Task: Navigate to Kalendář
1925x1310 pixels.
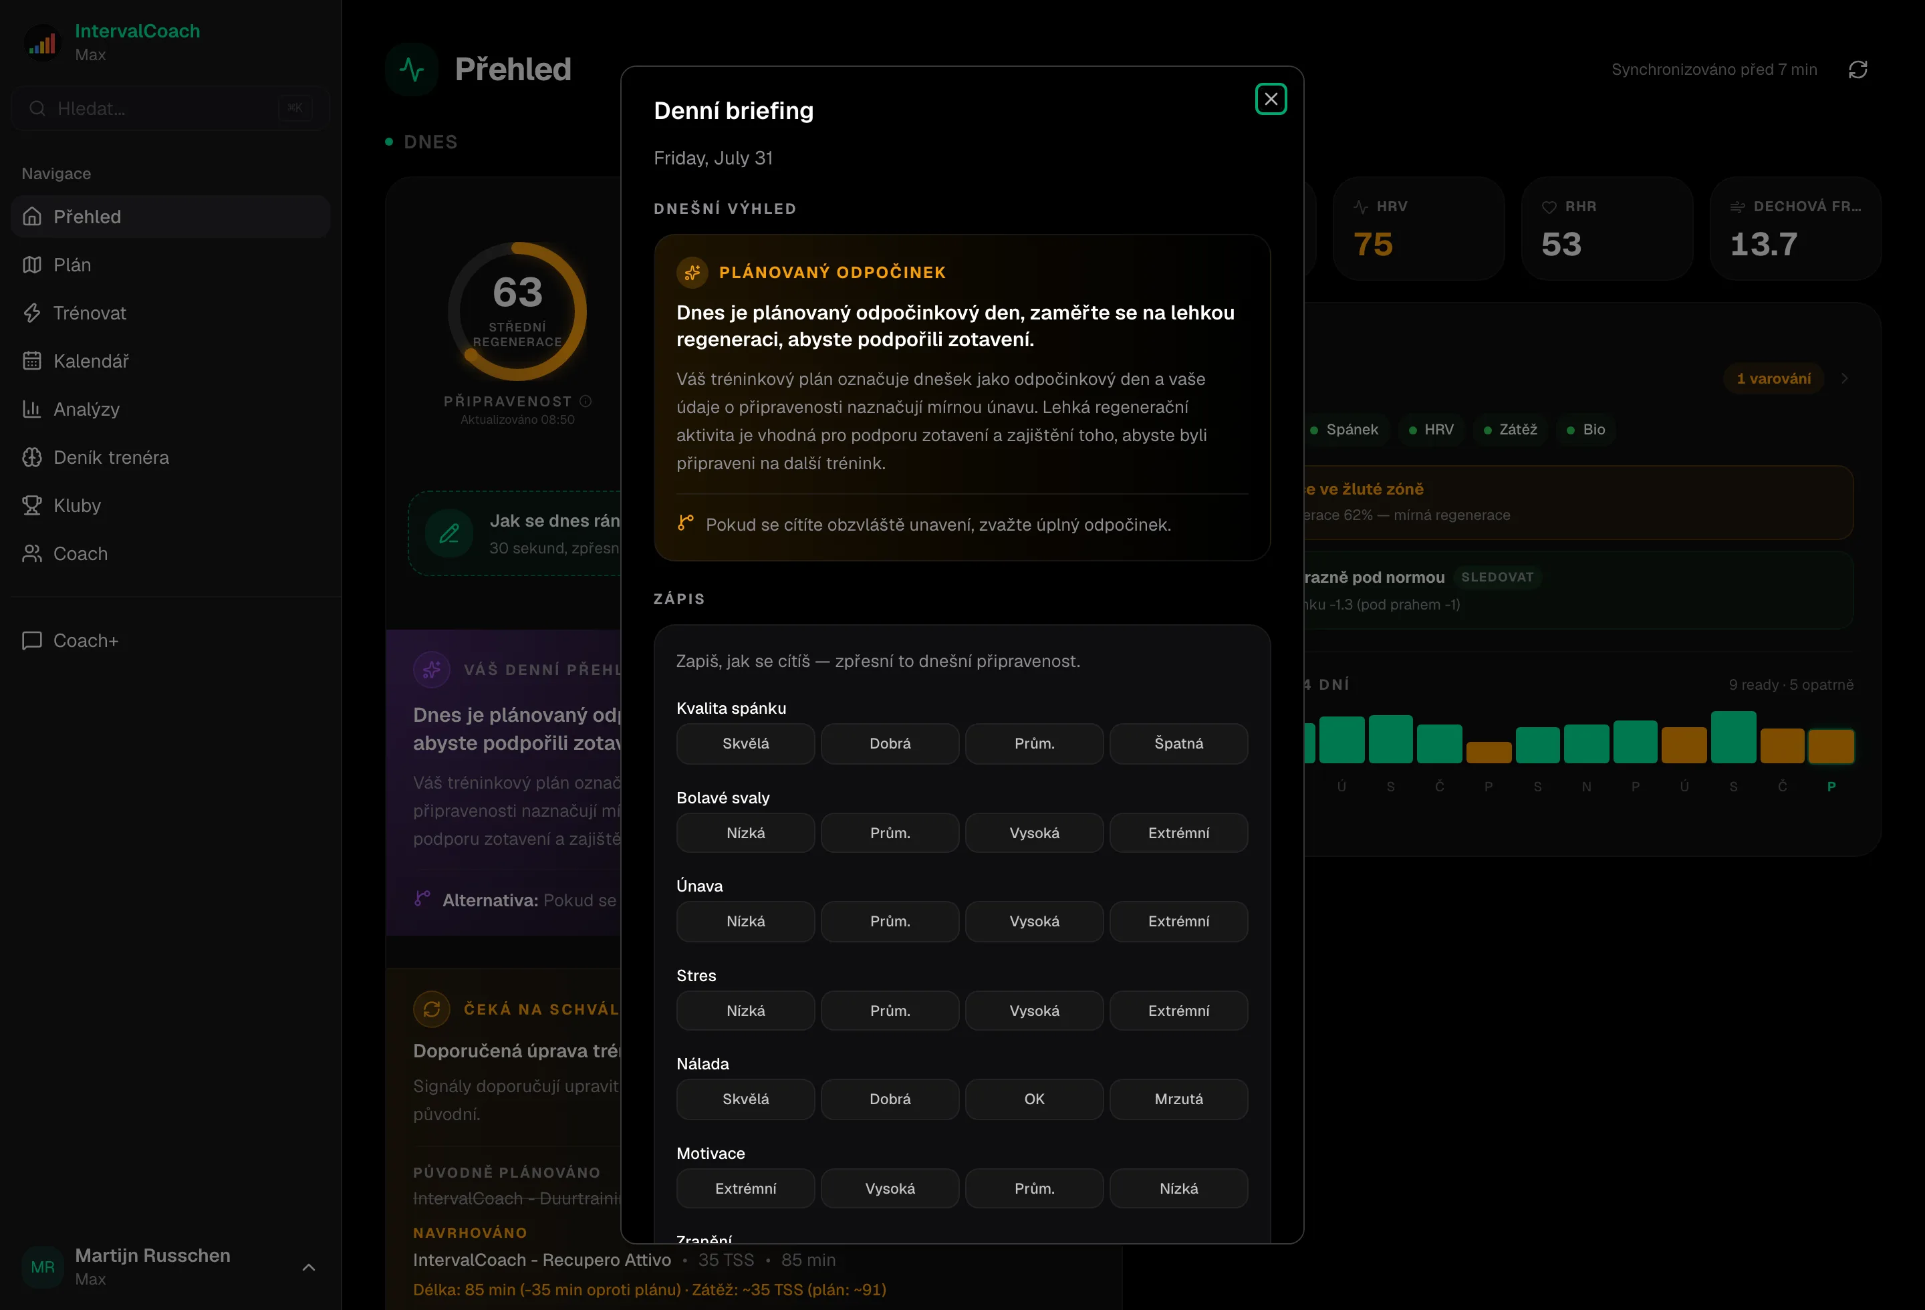Action: (170, 361)
